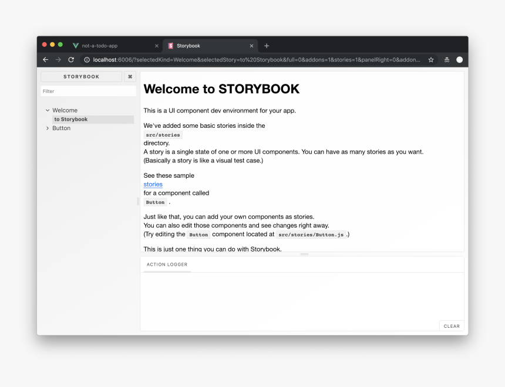
Task: Close the not-a-todo-app tab
Action: click(x=157, y=46)
